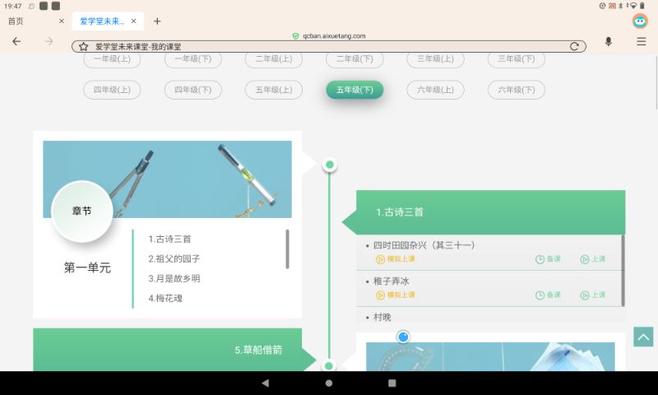Click the second unit banner image
The height and width of the screenshot is (395, 658).
tap(490, 356)
